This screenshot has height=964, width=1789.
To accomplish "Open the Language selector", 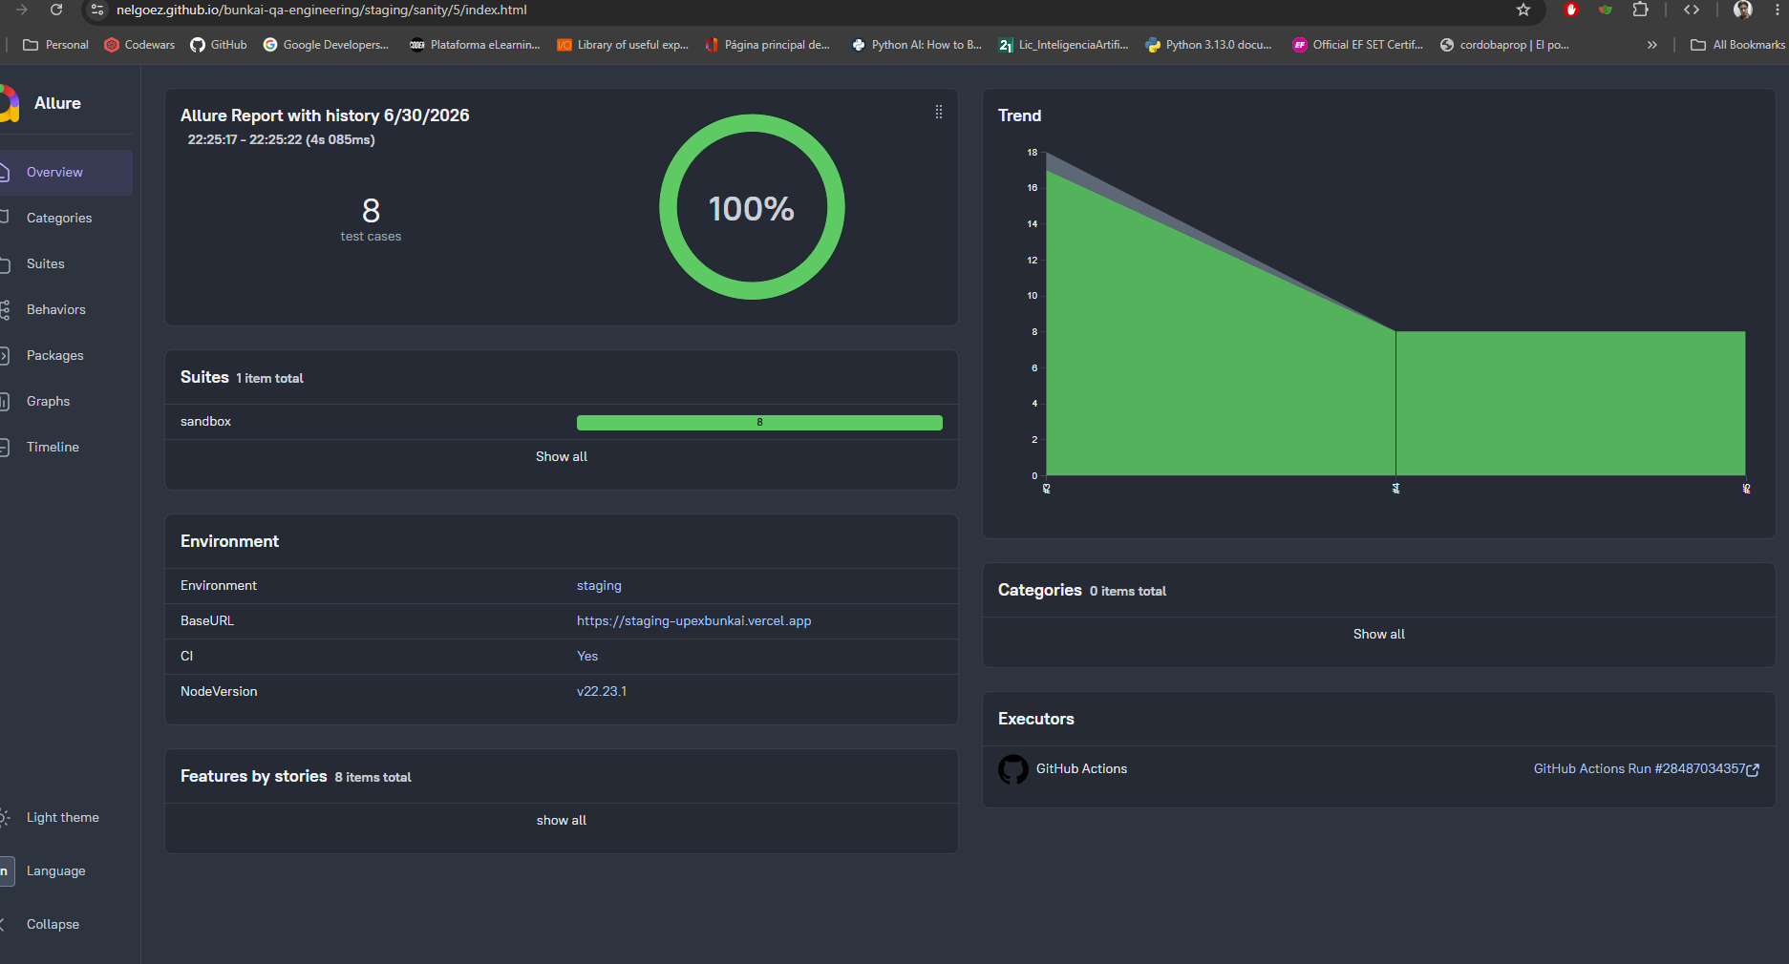I will 55,871.
